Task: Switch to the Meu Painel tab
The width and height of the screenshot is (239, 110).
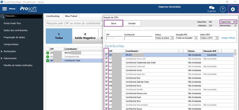Action: point(71,16)
